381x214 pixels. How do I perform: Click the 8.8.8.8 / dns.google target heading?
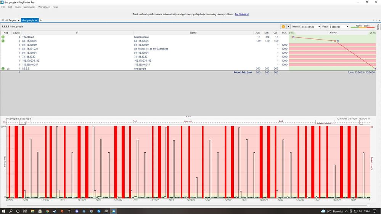12,26
